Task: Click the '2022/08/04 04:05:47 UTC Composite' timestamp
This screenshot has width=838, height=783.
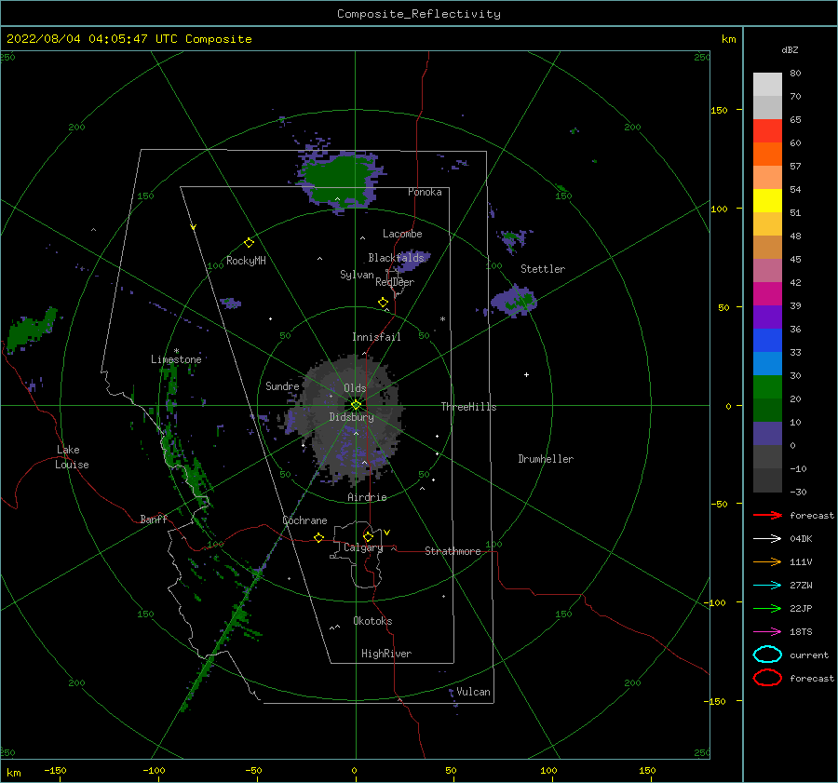Action: point(128,39)
